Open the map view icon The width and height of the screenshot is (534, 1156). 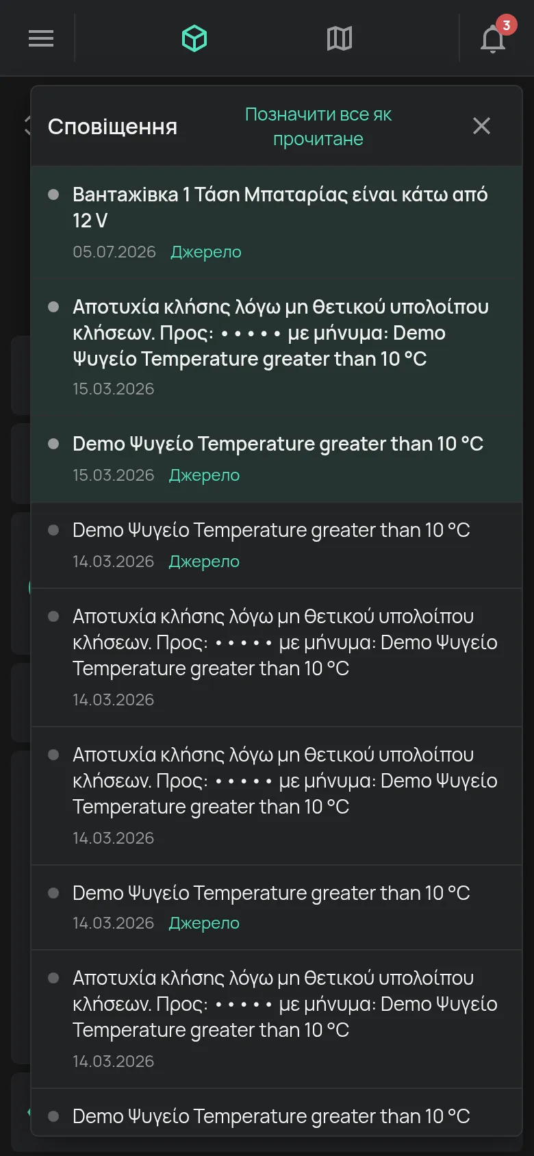[x=340, y=38]
